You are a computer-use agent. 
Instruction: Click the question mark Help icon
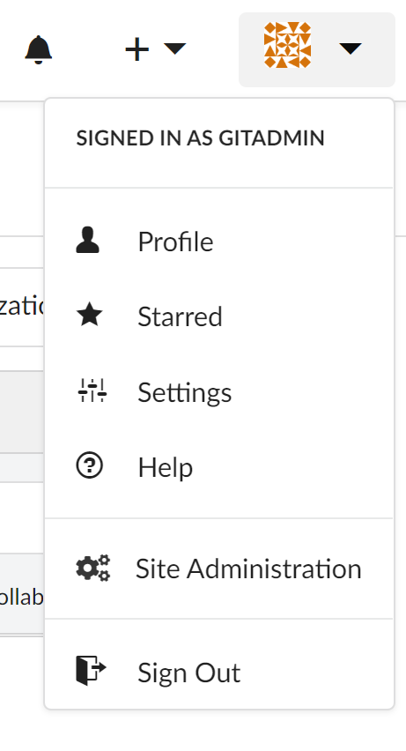pos(90,465)
